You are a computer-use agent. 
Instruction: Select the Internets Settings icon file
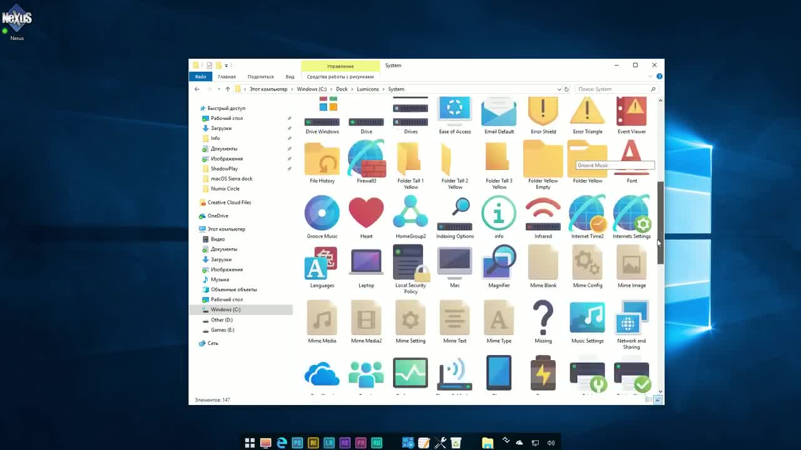631,217
